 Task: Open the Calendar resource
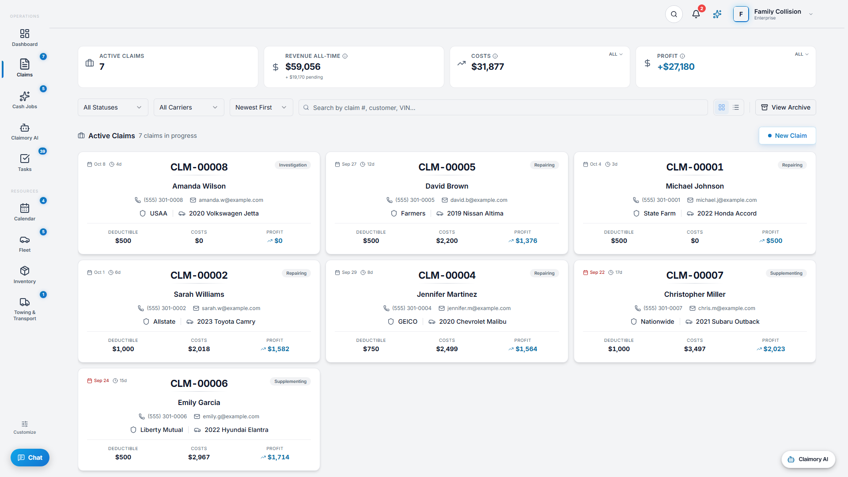click(25, 212)
